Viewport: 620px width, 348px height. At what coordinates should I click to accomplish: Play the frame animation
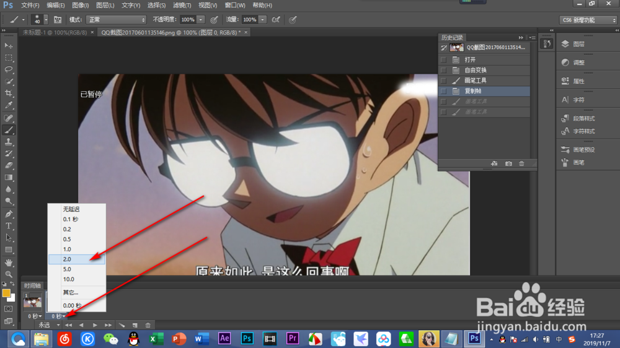(95, 325)
